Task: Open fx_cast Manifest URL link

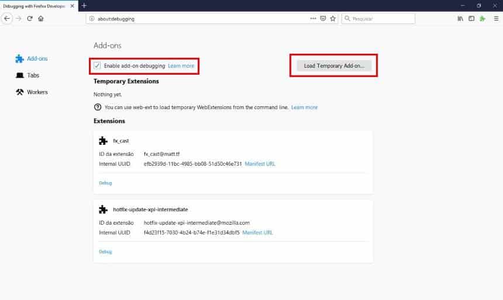Action: tap(260, 163)
